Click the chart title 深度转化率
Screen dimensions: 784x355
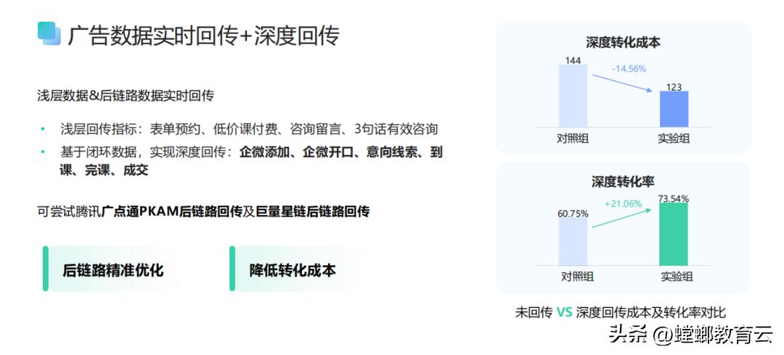[x=623, y=182]
